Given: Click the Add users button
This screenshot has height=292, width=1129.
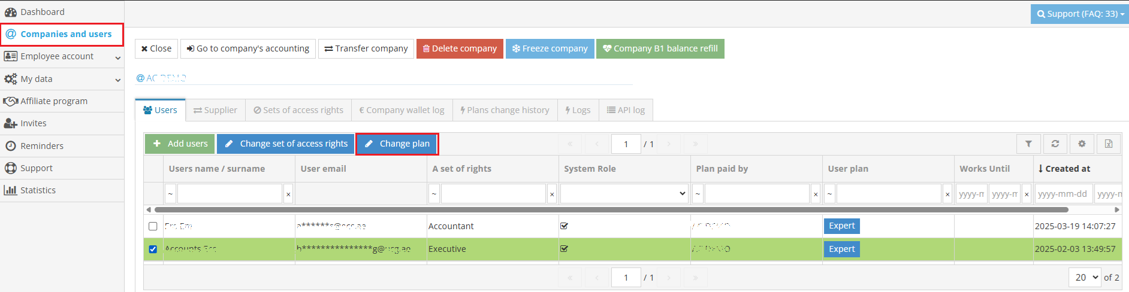Looking at the screenshot, I should tap(180, 144).
